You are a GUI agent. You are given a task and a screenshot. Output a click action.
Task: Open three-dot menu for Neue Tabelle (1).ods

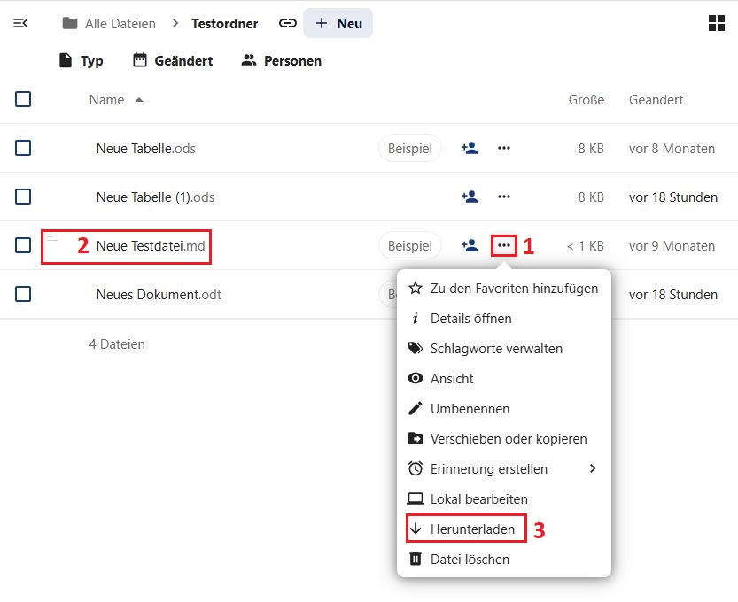(x=504, y=197)
